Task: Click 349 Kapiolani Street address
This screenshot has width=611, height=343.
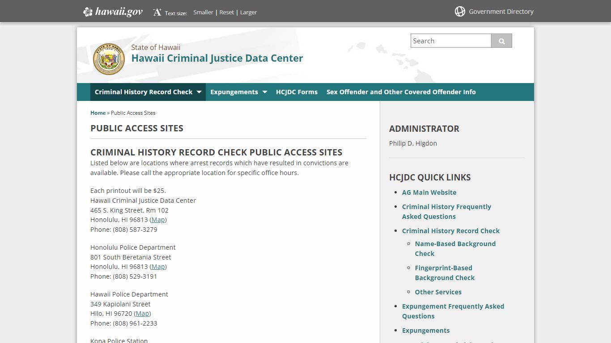Action: [120, 304]
